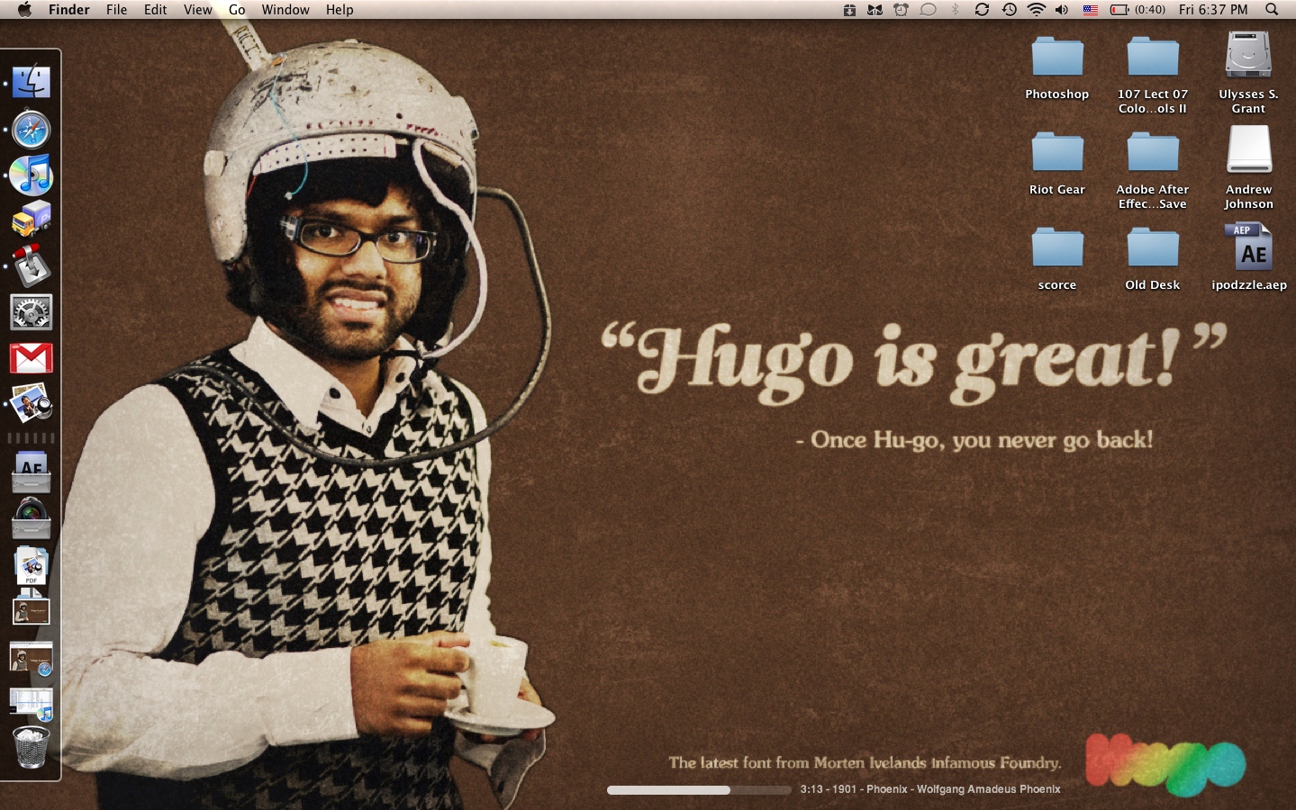The height and width of the screenshot is (810, 1296).
Task: Open the Trash in the Dock
Action: click(x=31, y=748)
